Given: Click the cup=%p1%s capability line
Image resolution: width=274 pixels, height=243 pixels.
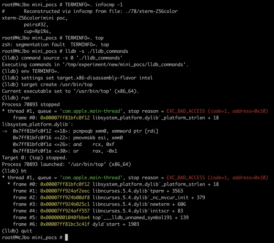Looking at the screenshot, I should (37, 31).
